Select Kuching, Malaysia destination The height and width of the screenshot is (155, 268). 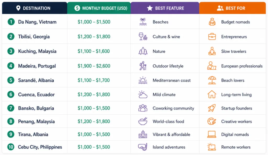pos(37,51)
